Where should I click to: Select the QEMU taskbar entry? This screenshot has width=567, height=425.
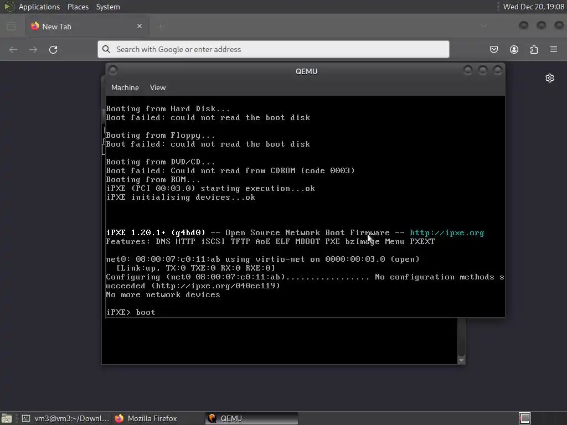252,418
